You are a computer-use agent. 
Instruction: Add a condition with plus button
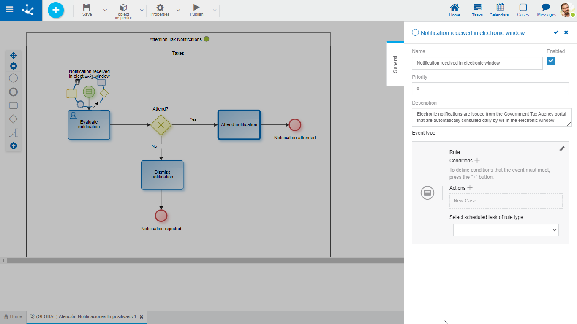[477, 160]
